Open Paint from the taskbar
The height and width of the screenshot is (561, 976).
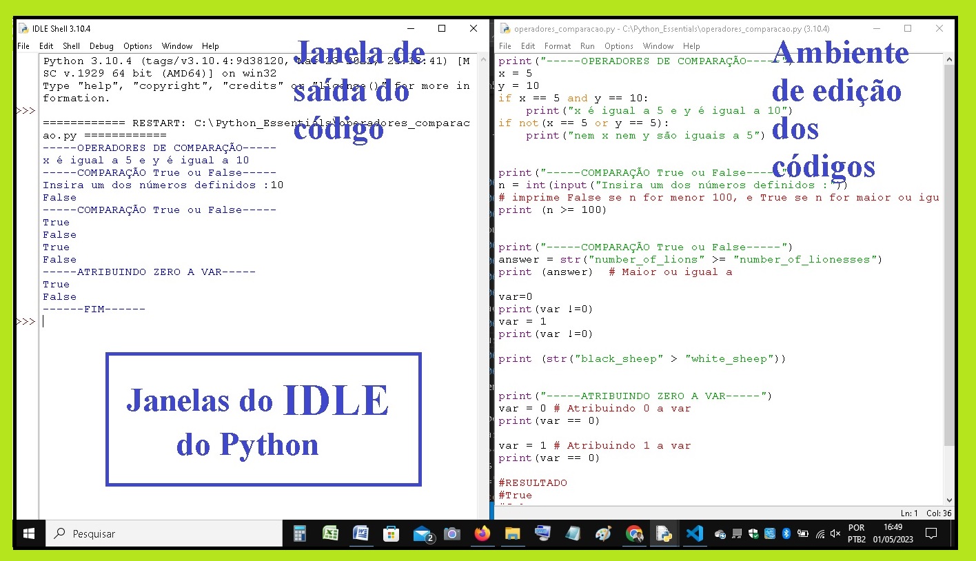pos(603,533)
